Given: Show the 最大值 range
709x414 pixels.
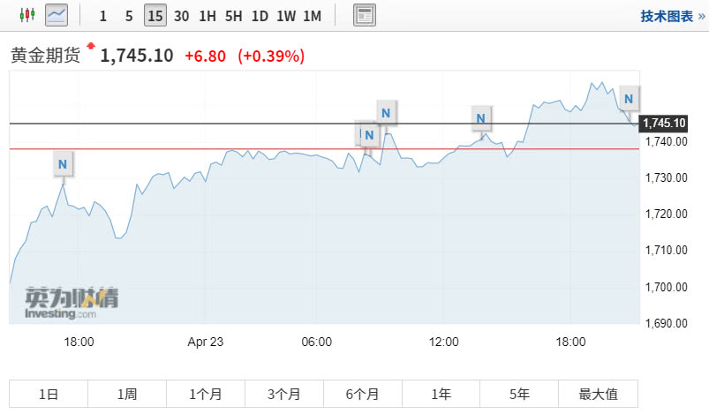Looking at the screenshot, I should [x=599, y=394].
